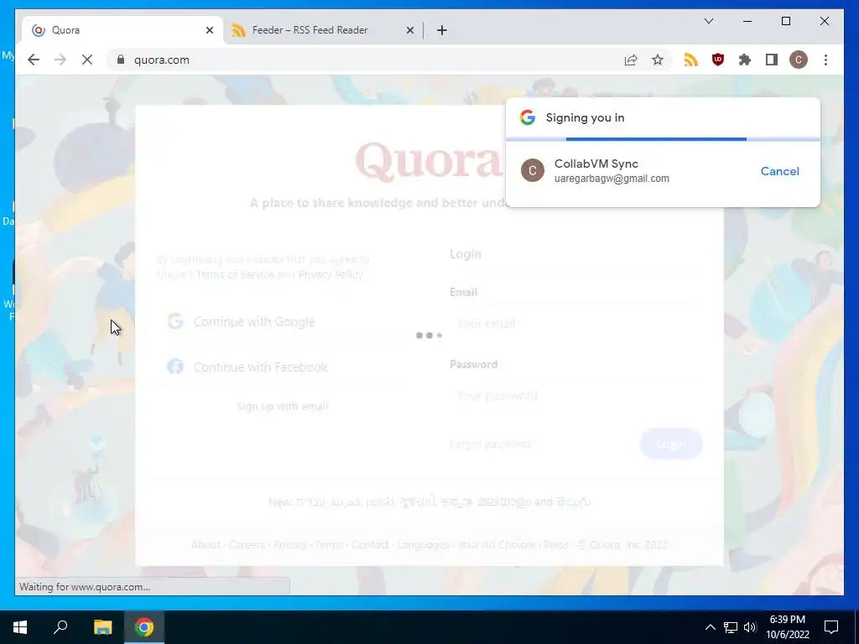Click the Your email input field
This screenshot has width=859, height=644.
(575, 323)
